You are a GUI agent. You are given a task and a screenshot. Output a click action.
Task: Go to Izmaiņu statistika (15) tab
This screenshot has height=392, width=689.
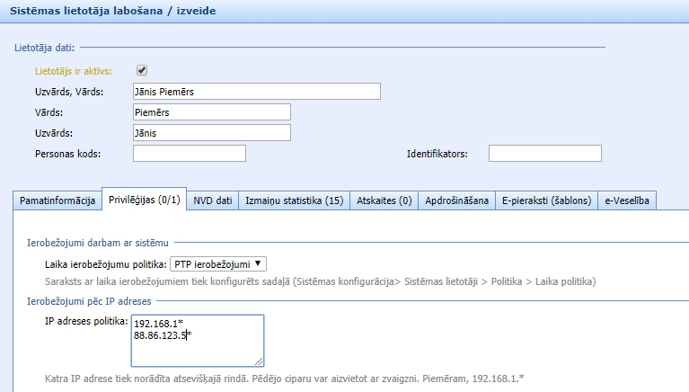(x=295, y=200)
